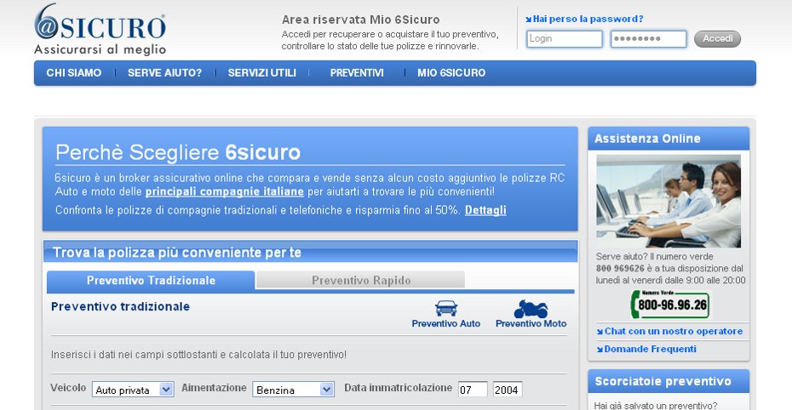Click the 6Sicuro logo

(100, 29)
